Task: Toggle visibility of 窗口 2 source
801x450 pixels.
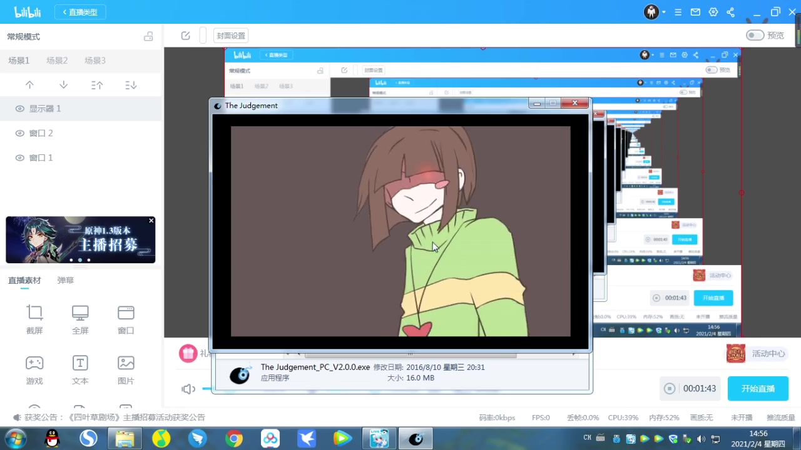Action: [19, 133]
